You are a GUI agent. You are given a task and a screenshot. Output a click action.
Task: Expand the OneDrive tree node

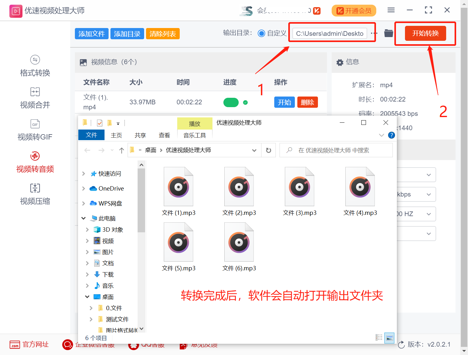84,188
